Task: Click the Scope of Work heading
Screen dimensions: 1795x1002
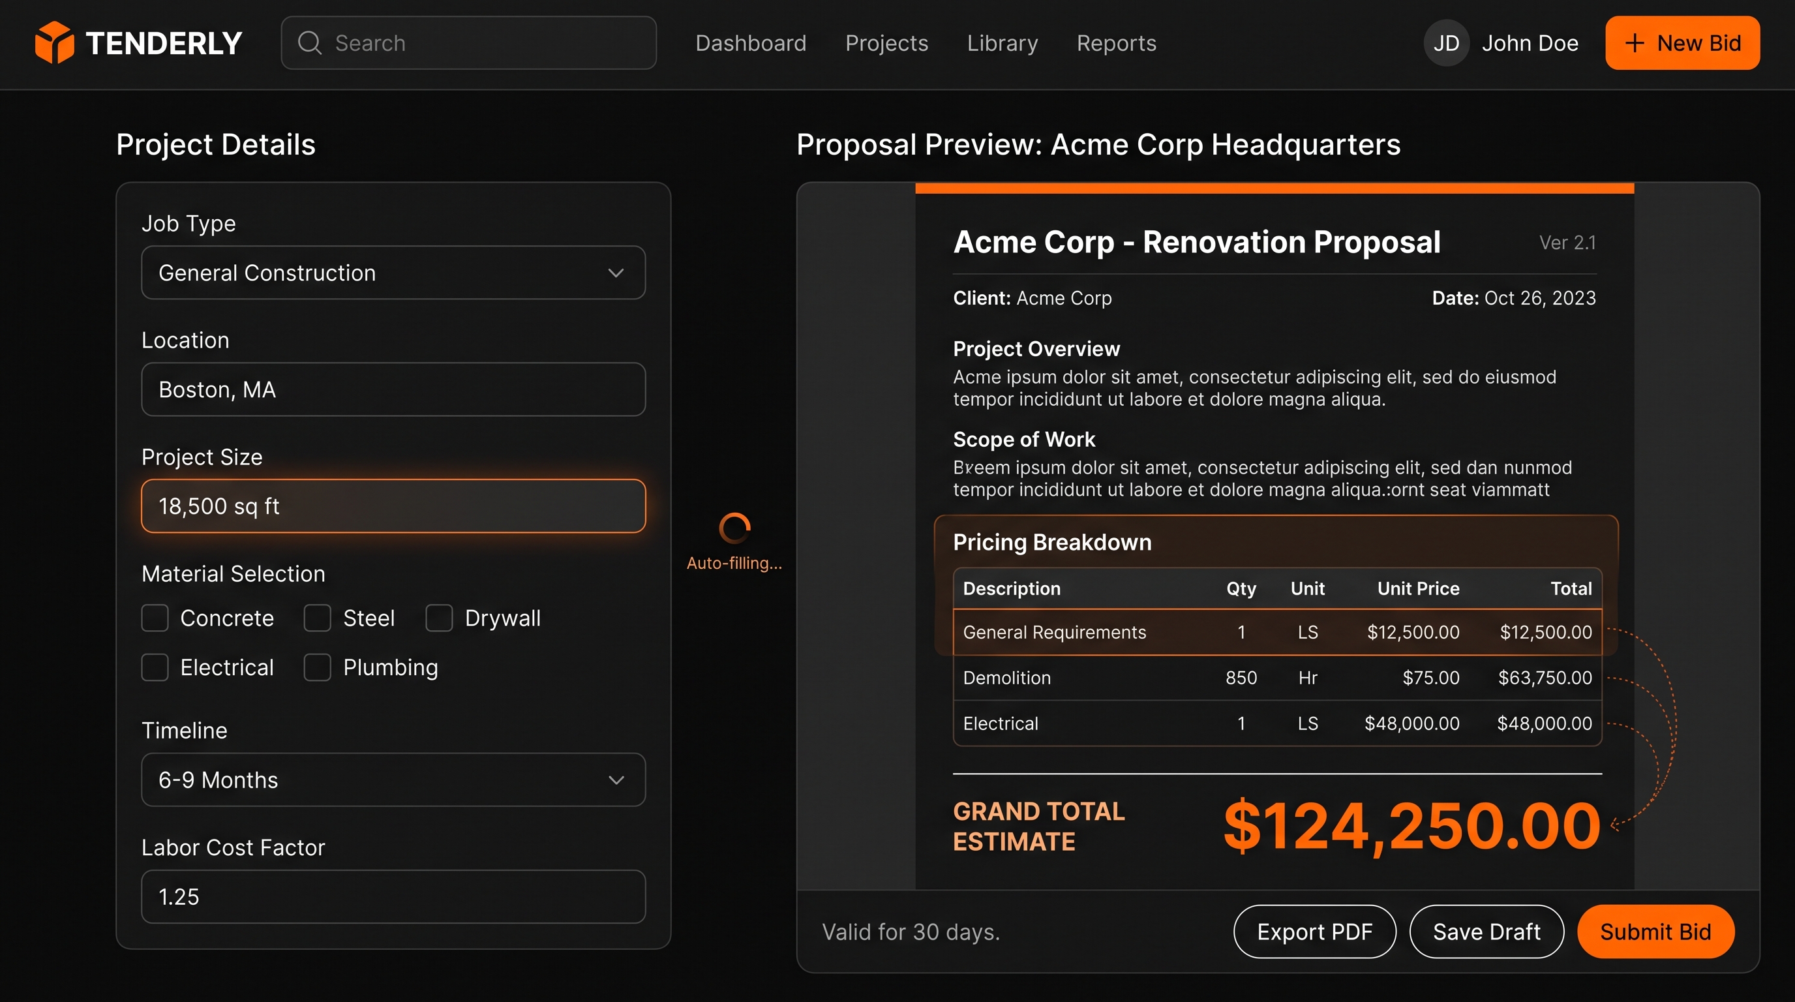Action: (1023, 439)
